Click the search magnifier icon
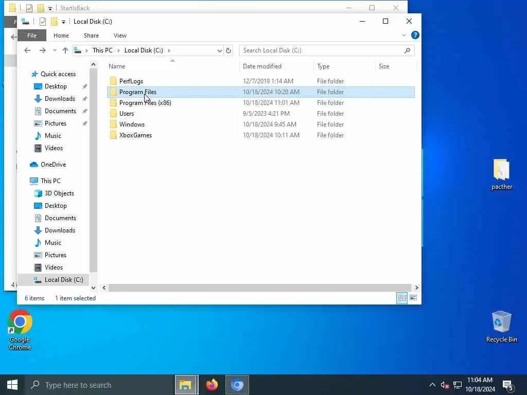This screenshot has height=395, width=527. pos(407,50)
